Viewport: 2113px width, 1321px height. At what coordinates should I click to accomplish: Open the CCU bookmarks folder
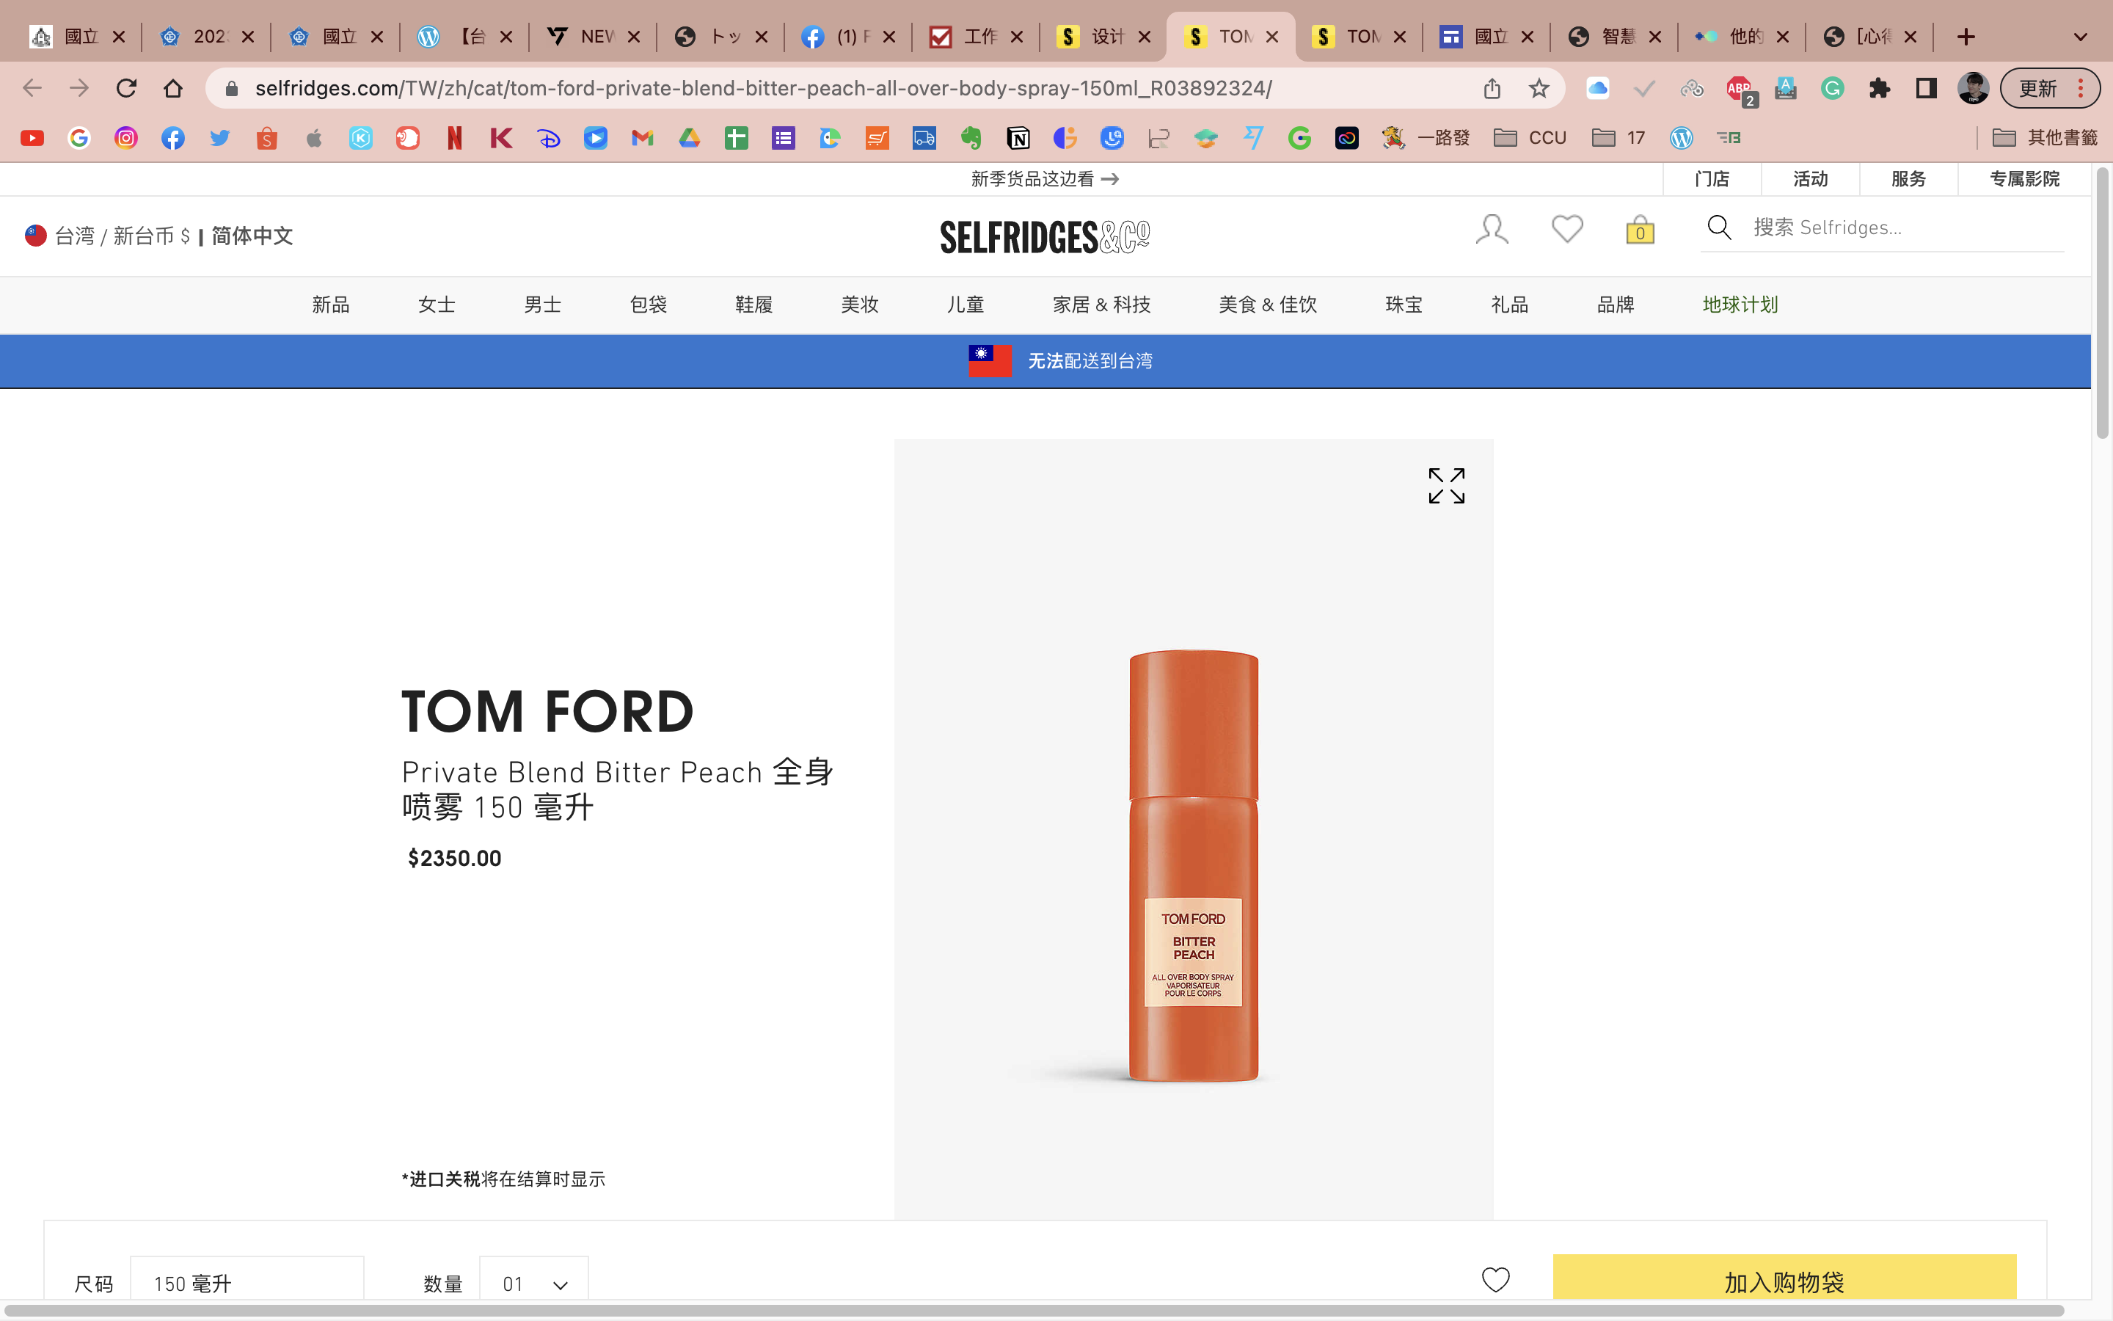(1530, 138)
